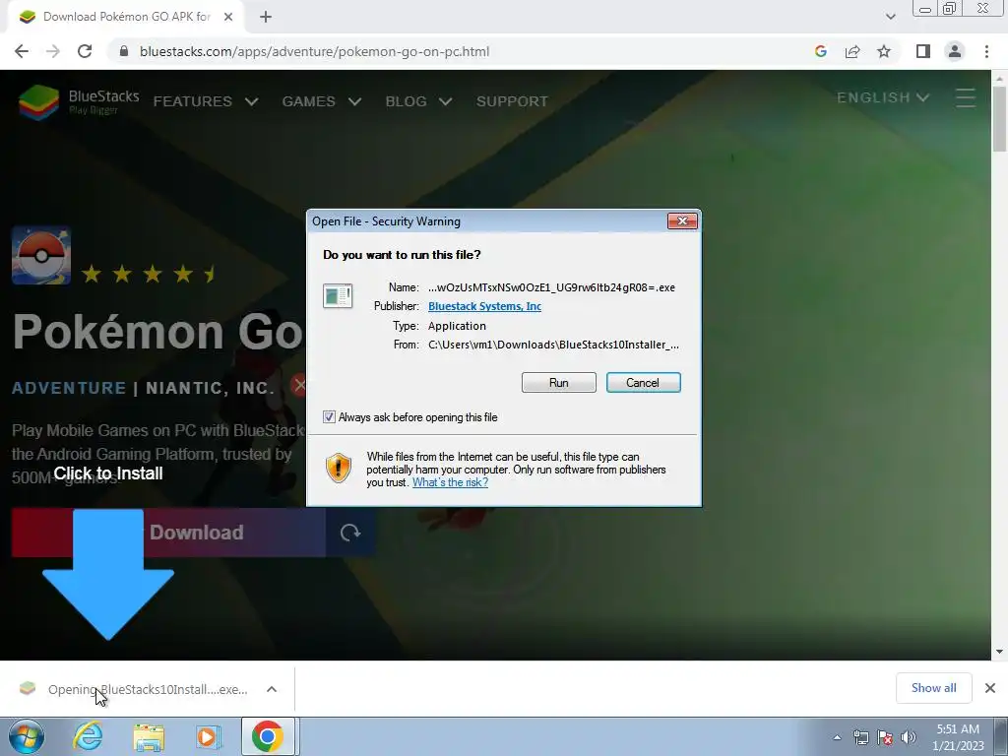Open Windows Explorer from the taskbar
The width and height of the screenshot is (1008, 756).
tap(149, 736)
